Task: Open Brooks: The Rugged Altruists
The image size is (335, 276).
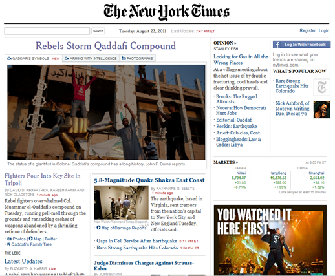Action: click(x=237, y=99)
